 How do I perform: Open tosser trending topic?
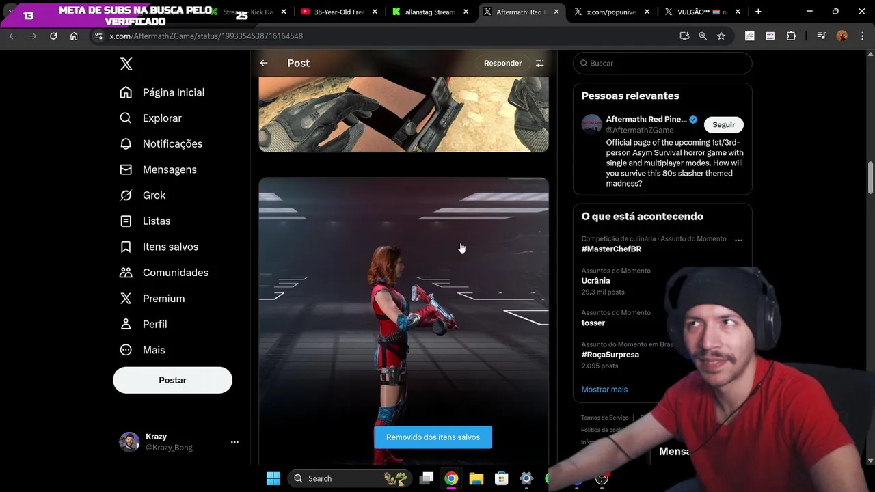tap(593, 323)
